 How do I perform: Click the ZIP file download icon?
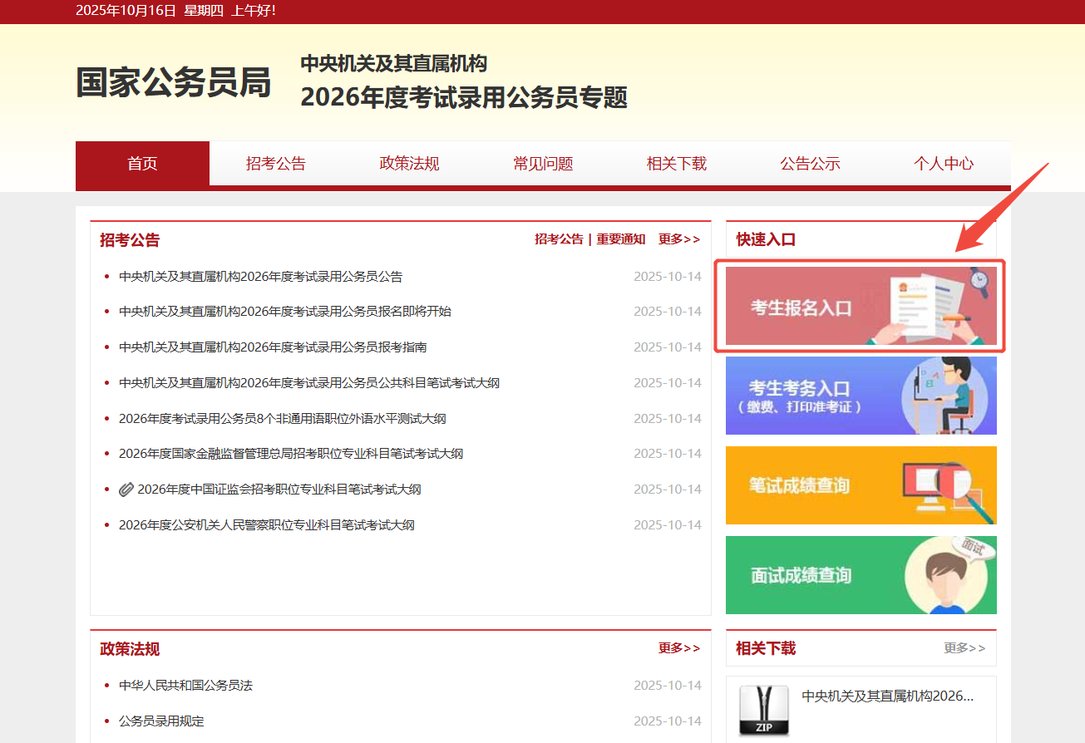[763, 711]
